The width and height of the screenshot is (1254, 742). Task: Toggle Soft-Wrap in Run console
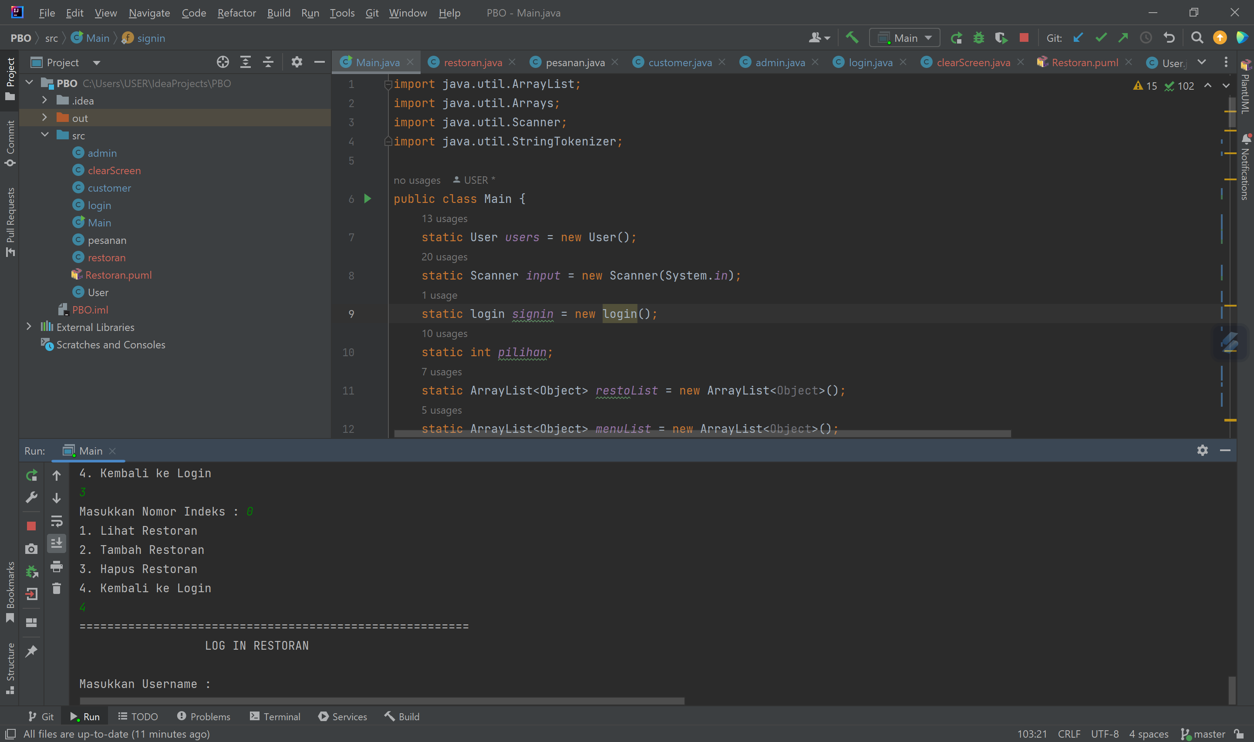pos(57,521)
